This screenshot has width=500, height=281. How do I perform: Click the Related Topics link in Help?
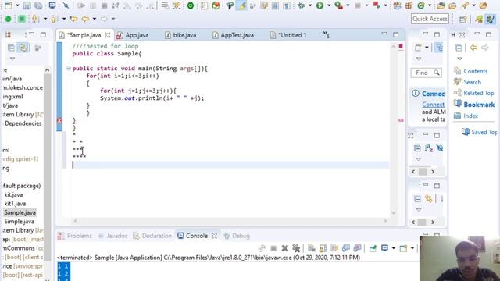479,93
